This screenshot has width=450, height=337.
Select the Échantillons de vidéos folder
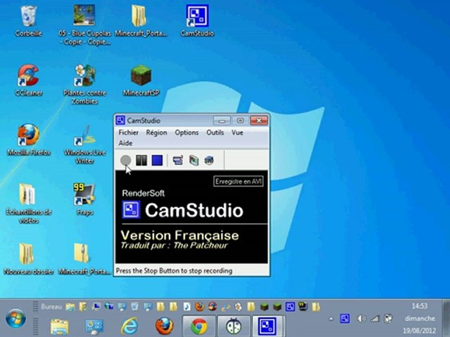click(x=29, y=204)
